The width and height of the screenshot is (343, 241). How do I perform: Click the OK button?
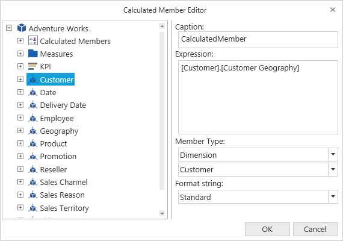(x=267, y=229)
